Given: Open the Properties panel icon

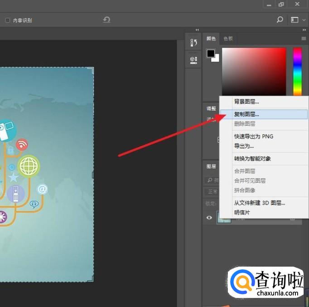Looking at the screenshot, I should point(194,59).
